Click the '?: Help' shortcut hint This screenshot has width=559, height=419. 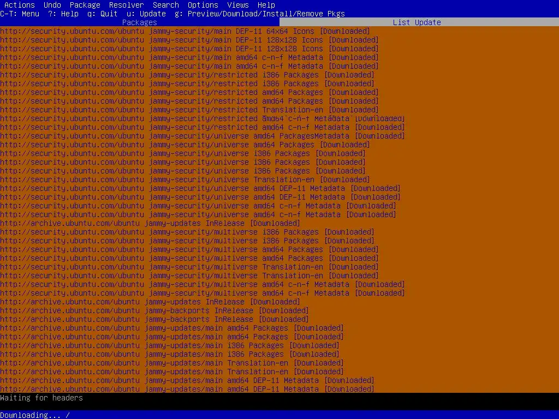click(x=63, y=14)
